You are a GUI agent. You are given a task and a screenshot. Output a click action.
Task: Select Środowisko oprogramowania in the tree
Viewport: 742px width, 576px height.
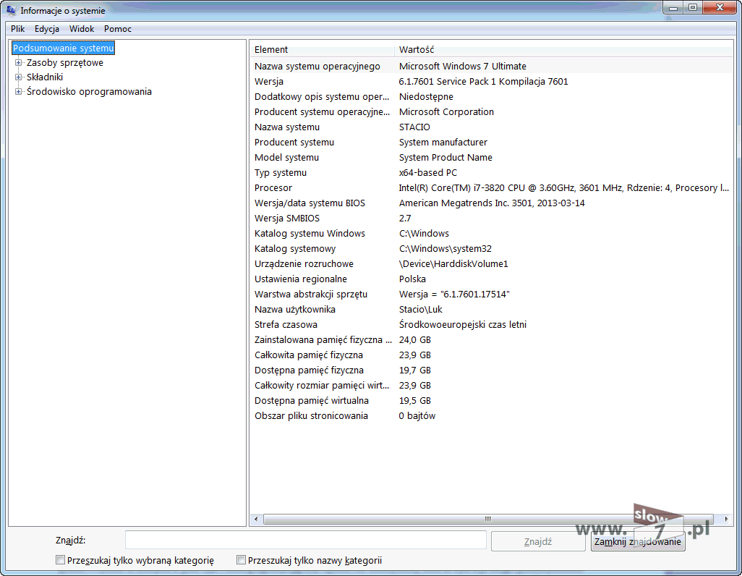click(x=89, y=92)
